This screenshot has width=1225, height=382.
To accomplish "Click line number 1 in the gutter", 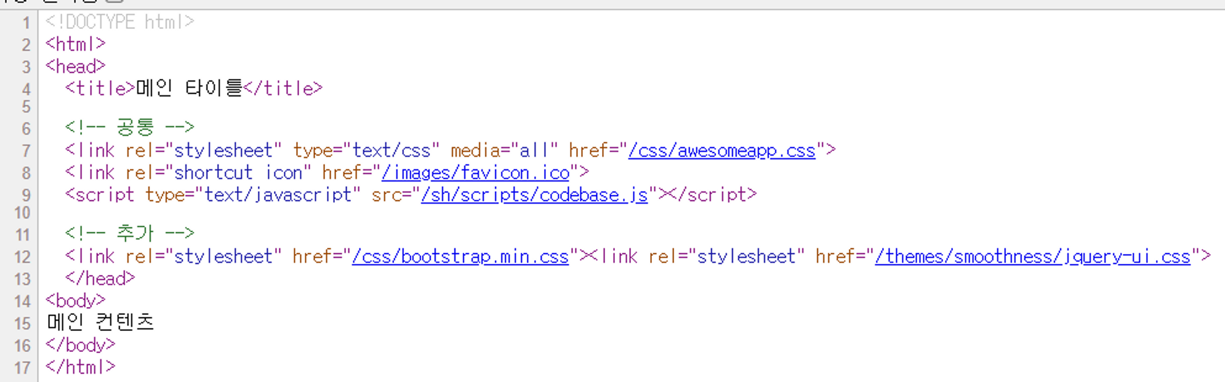I will click(x=26, y=23).
